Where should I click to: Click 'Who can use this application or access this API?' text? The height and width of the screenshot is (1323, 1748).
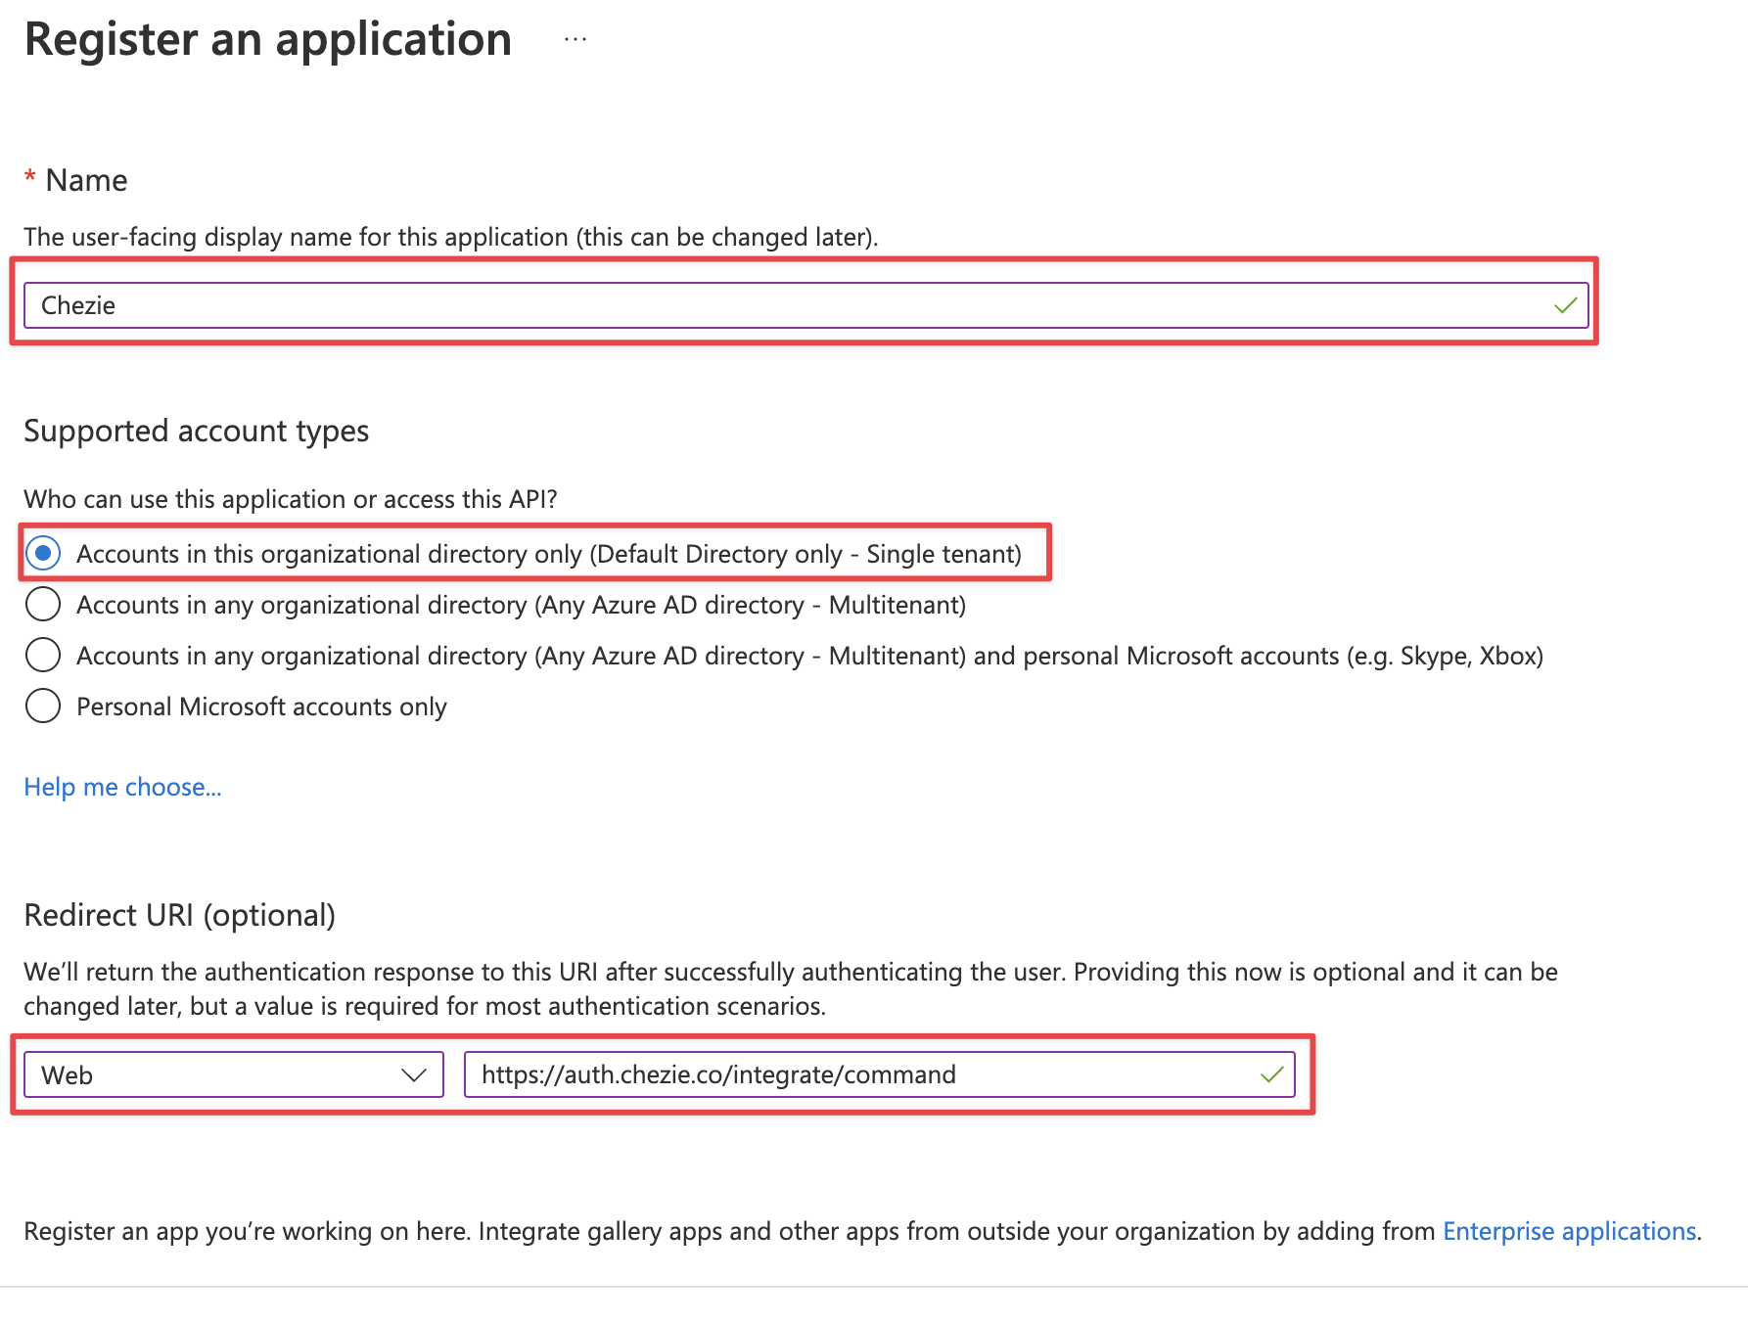pyautogui.click(x=291, y=499)
